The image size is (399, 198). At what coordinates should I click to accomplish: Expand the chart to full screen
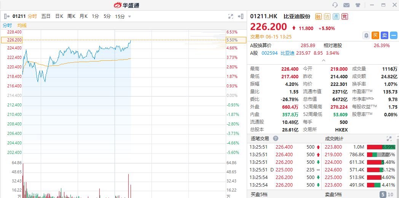point(231,16)
